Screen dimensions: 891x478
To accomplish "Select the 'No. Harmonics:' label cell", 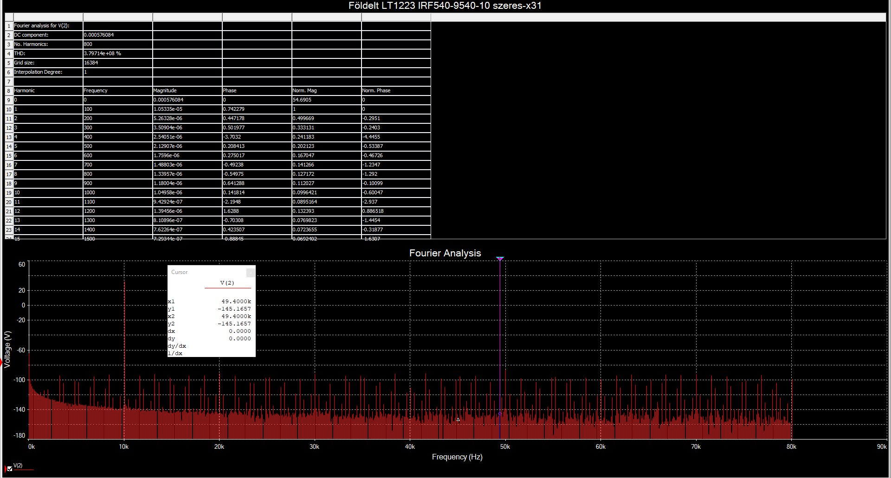I will (48, 44).
